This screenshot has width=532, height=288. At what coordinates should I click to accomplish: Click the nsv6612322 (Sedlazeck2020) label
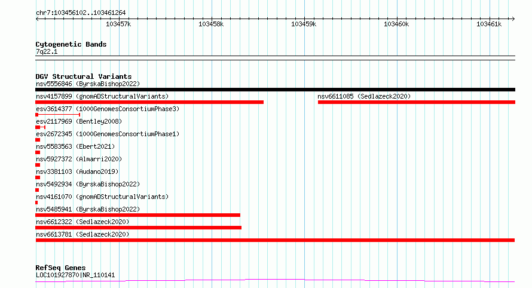82,222
